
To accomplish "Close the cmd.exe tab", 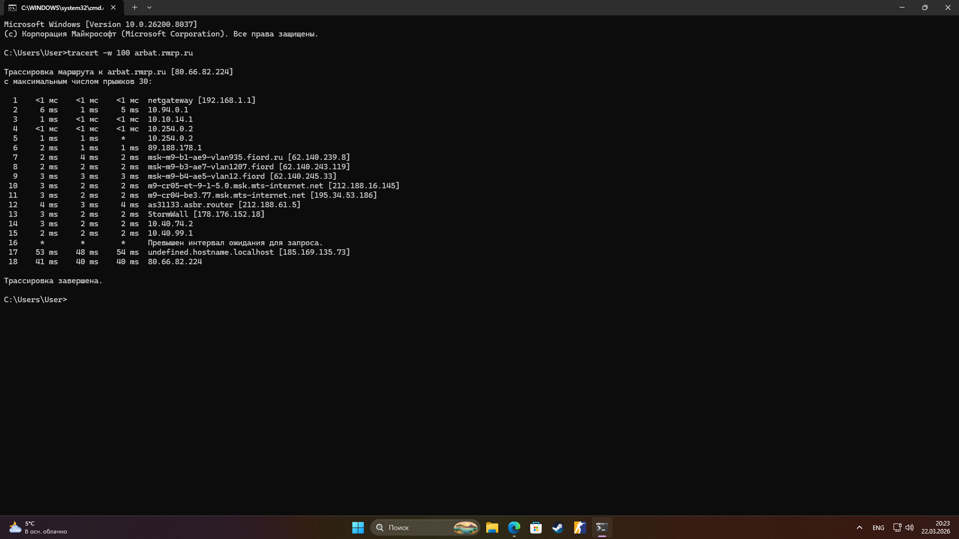I will pos(113,7).
